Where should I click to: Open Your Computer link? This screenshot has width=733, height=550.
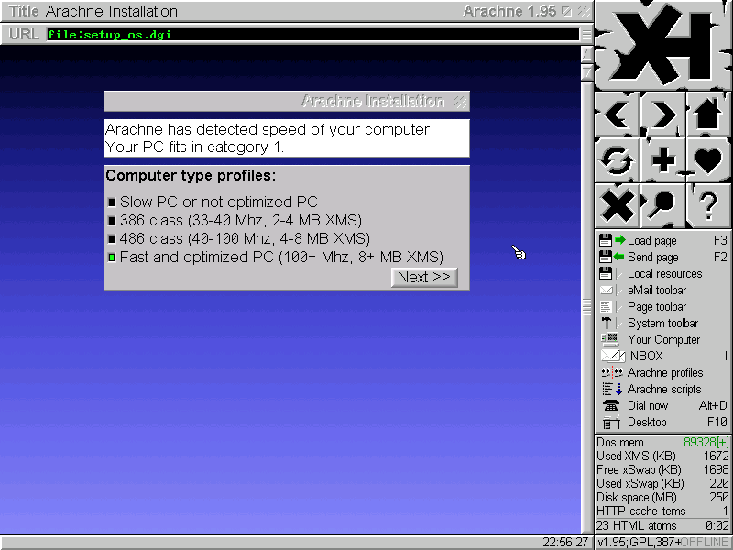663,339
